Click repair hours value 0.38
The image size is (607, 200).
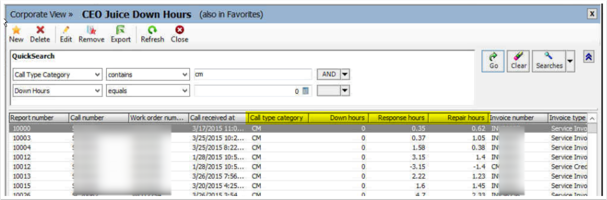(x=478, y=147)
